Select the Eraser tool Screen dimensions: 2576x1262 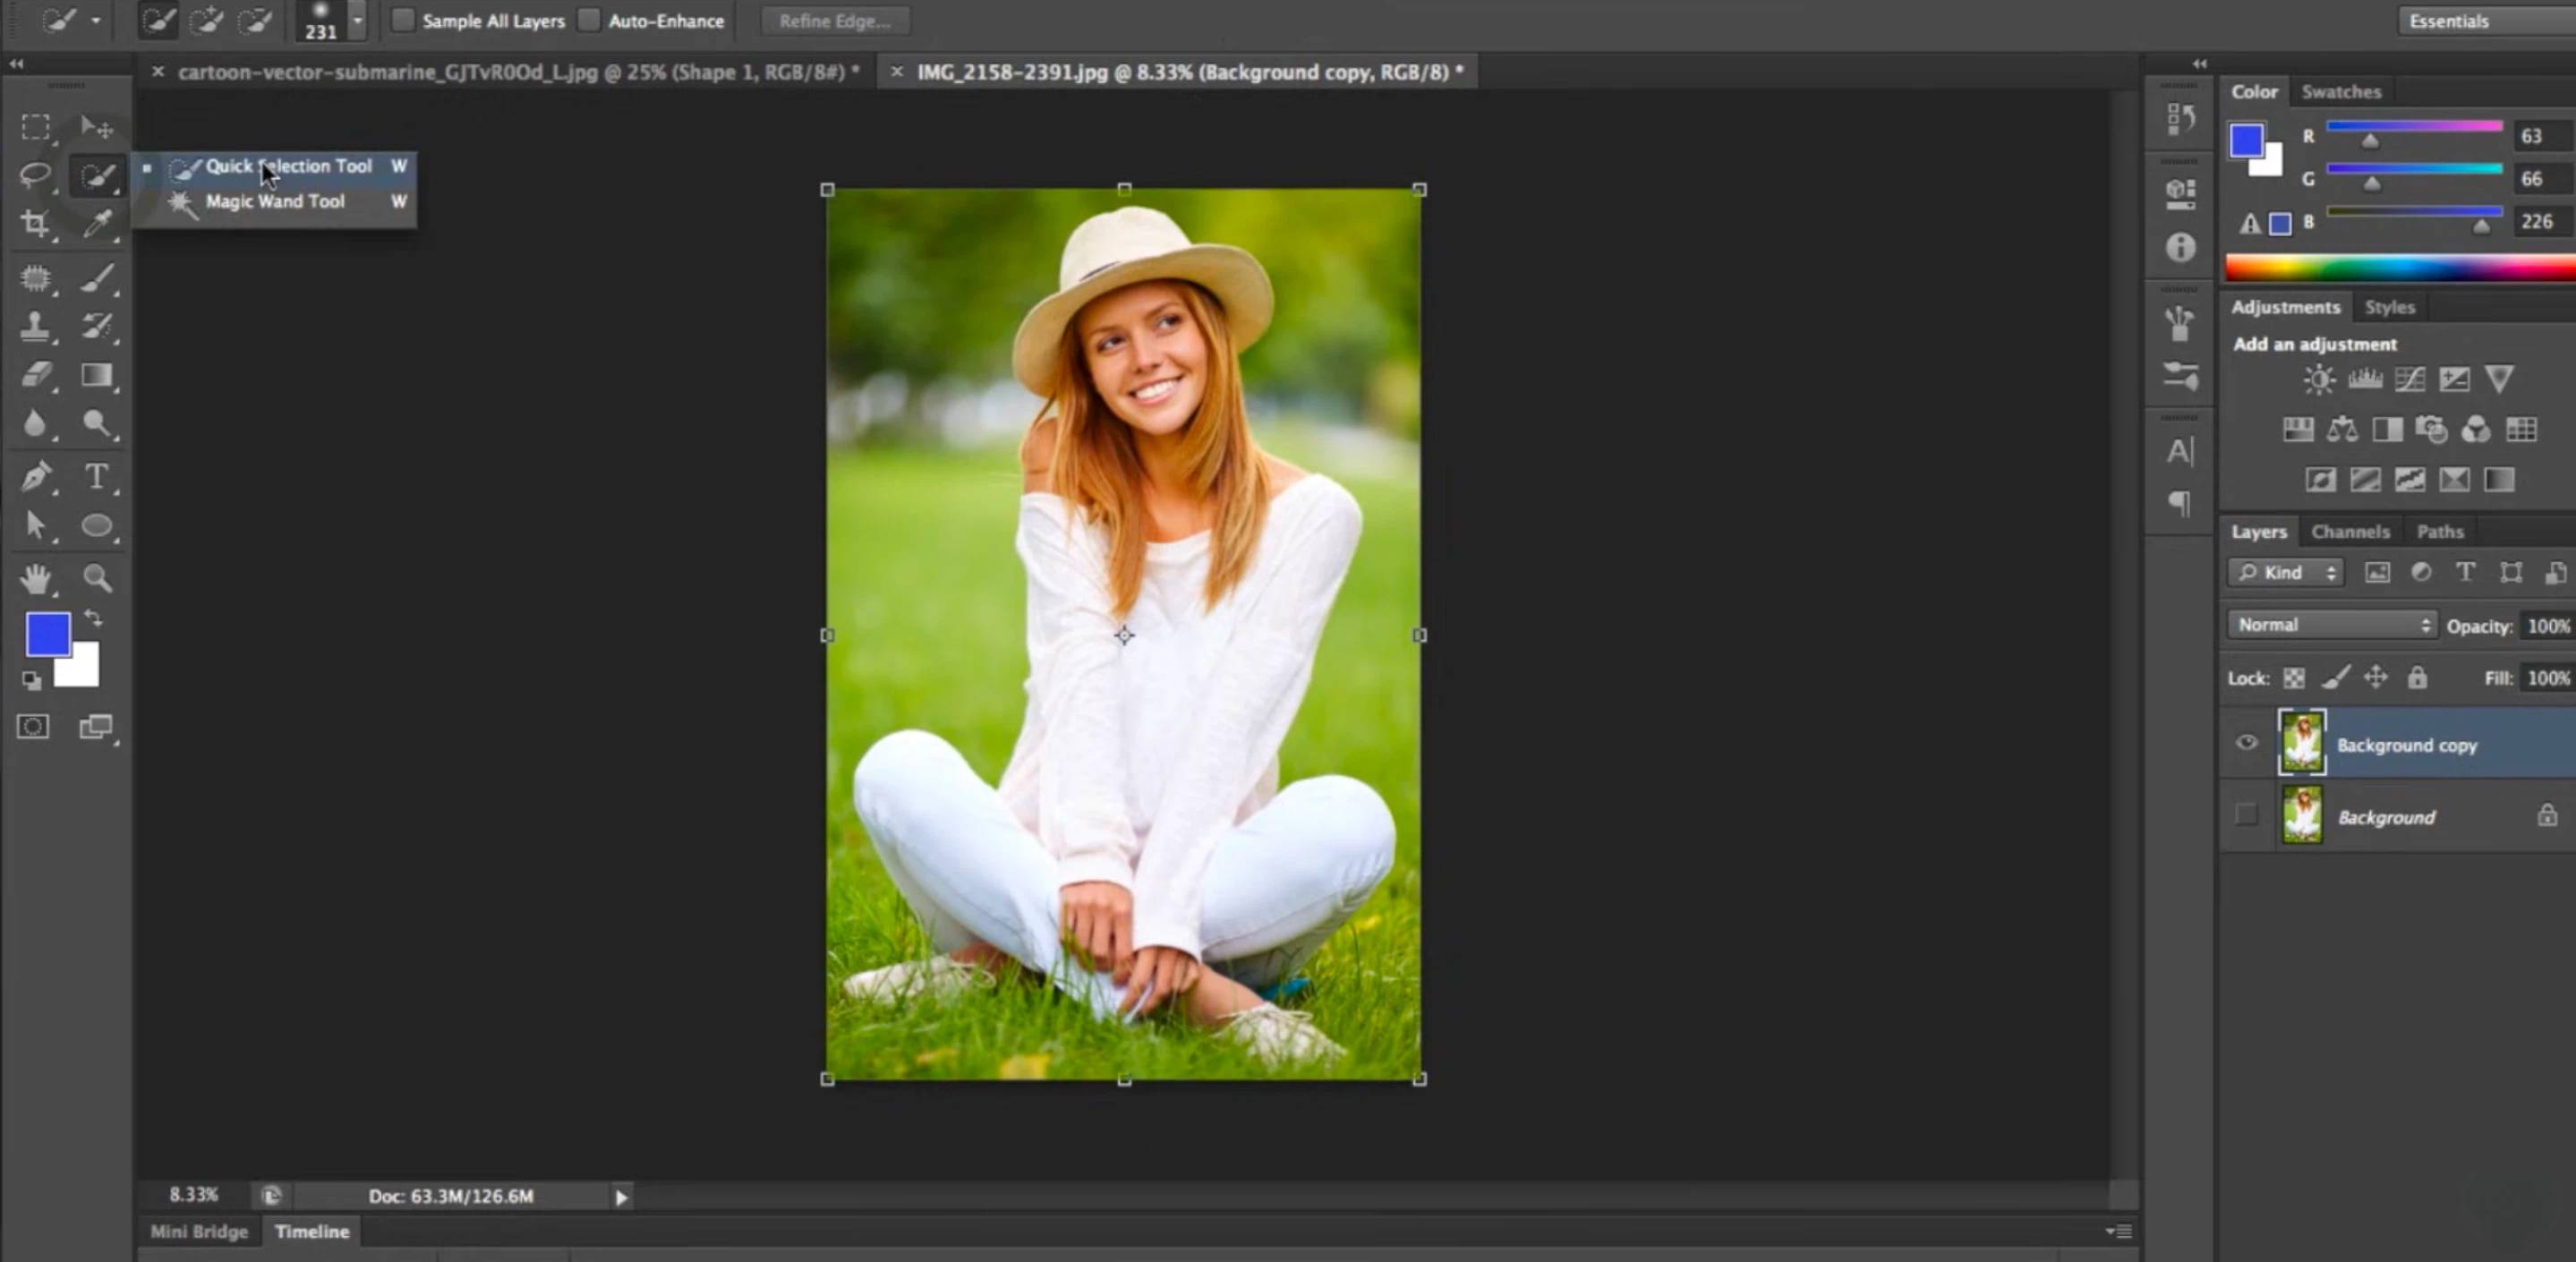[36, 376]
